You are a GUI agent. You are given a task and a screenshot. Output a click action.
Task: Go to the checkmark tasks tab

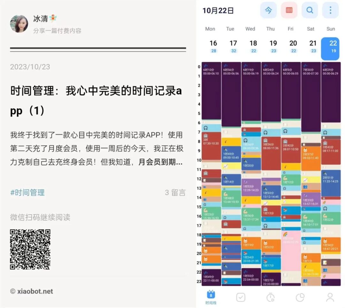241,297
